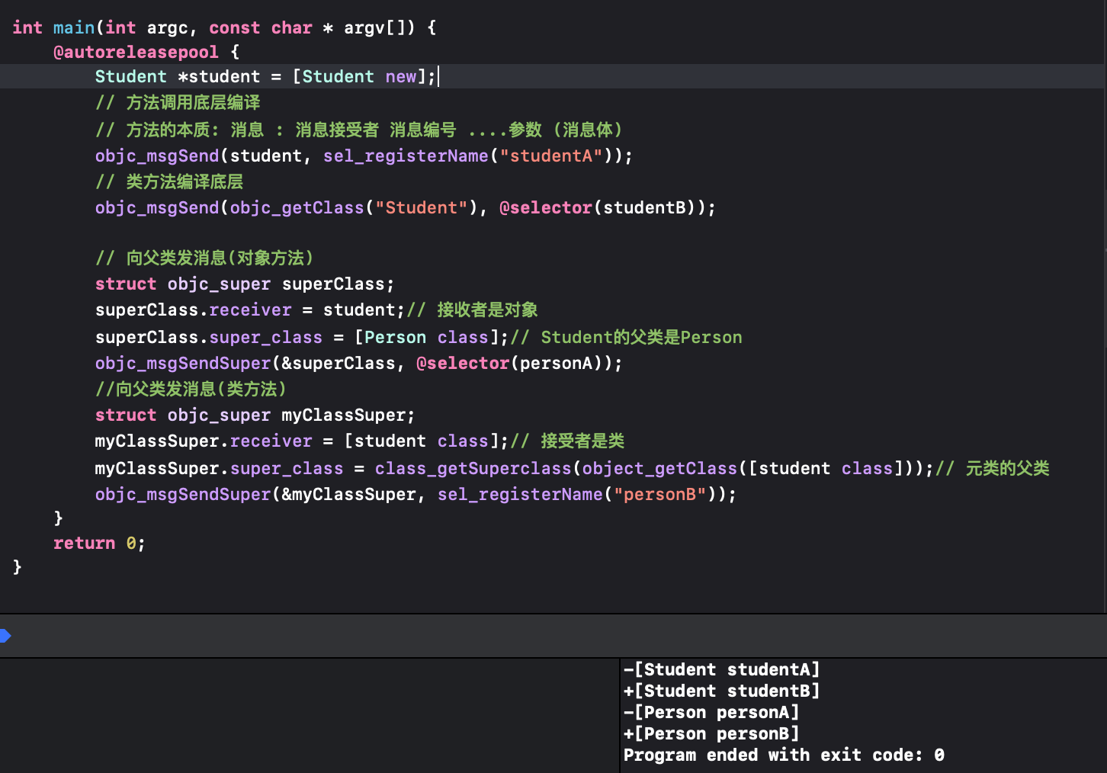
Task: Click console output '-[Person personA]'
Action: 711,712
